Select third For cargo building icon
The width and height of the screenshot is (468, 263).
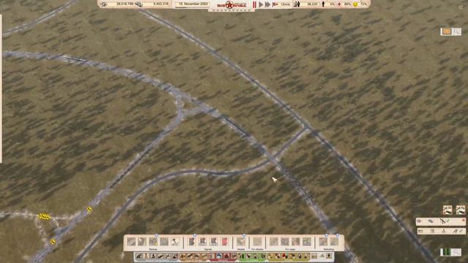295,242
